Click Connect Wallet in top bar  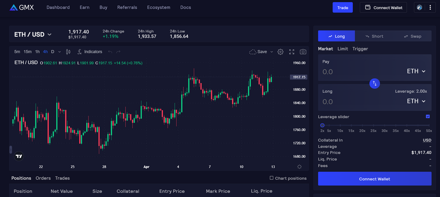coord(384,7)
